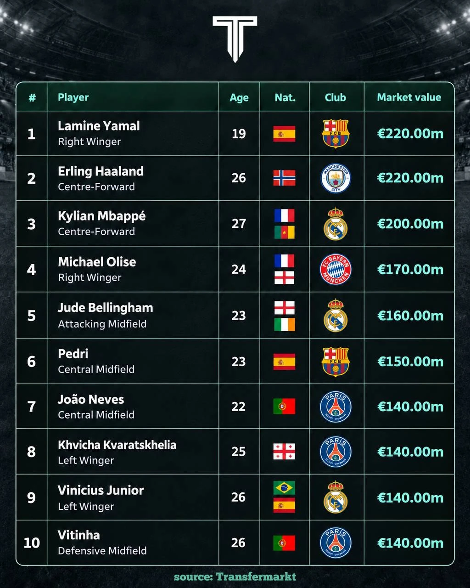Click Lamine Yamal's FC Barcelona crest
Viewport: 470px width, 588px height.
336,134
